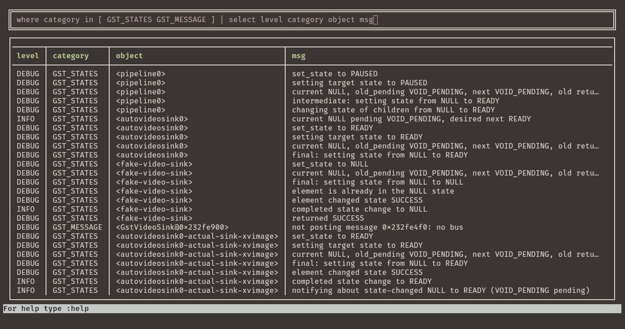Click the message 'set_state to PAUSED'
Screen dimensions: 625x329
point(335,74)
